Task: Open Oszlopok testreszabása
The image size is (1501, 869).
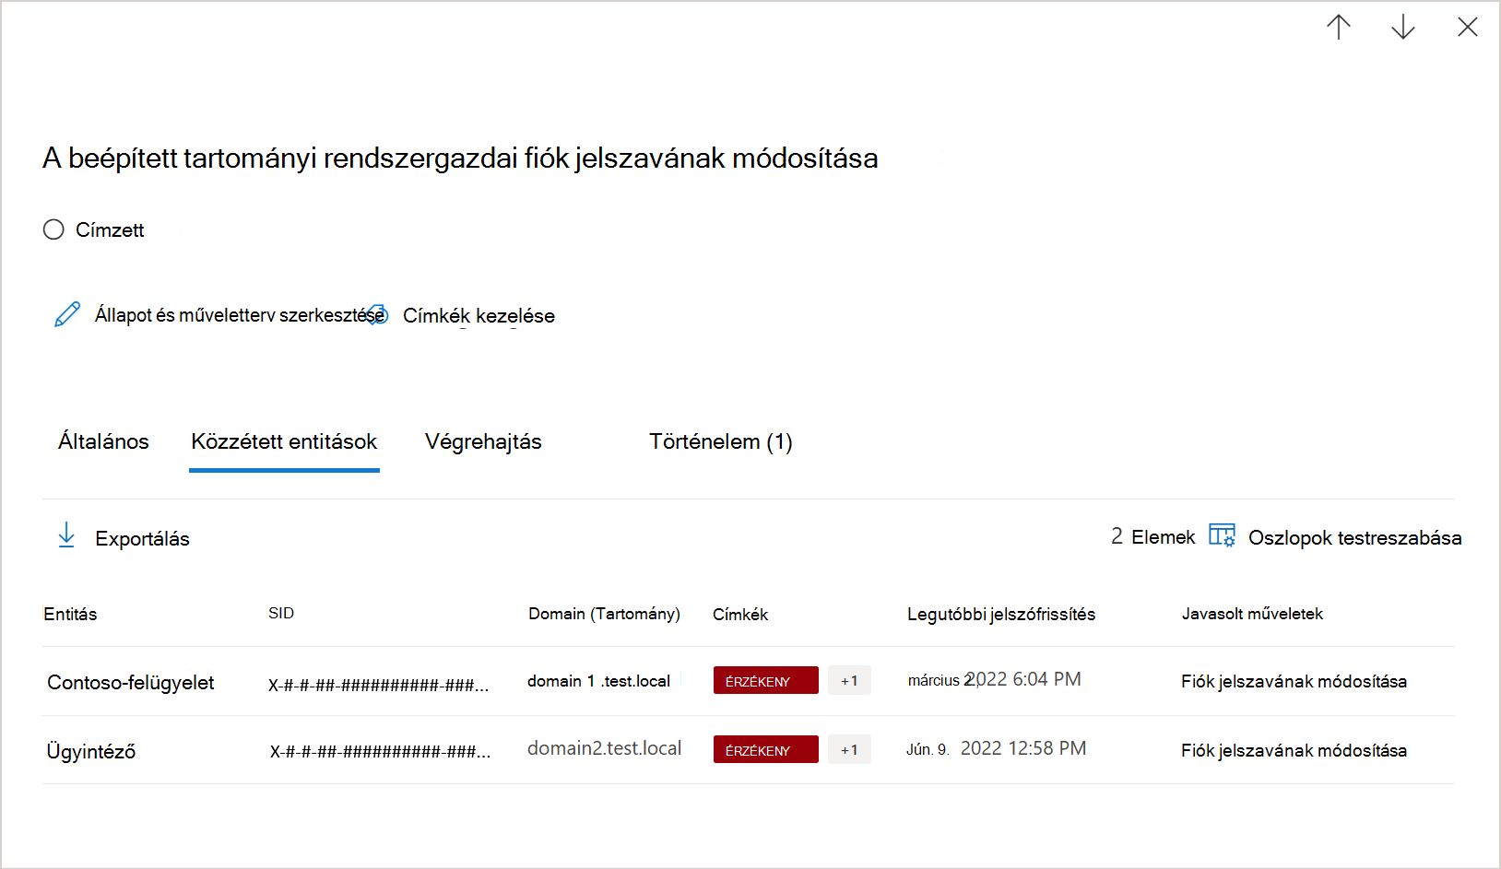Action: tap(1354, 537)
